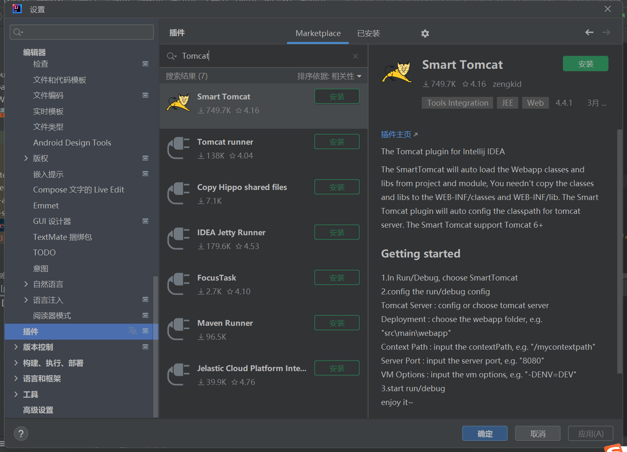Click the project-level icon beside 文件编码
Viewport: 627px width, 452px height.
(146, 95)
